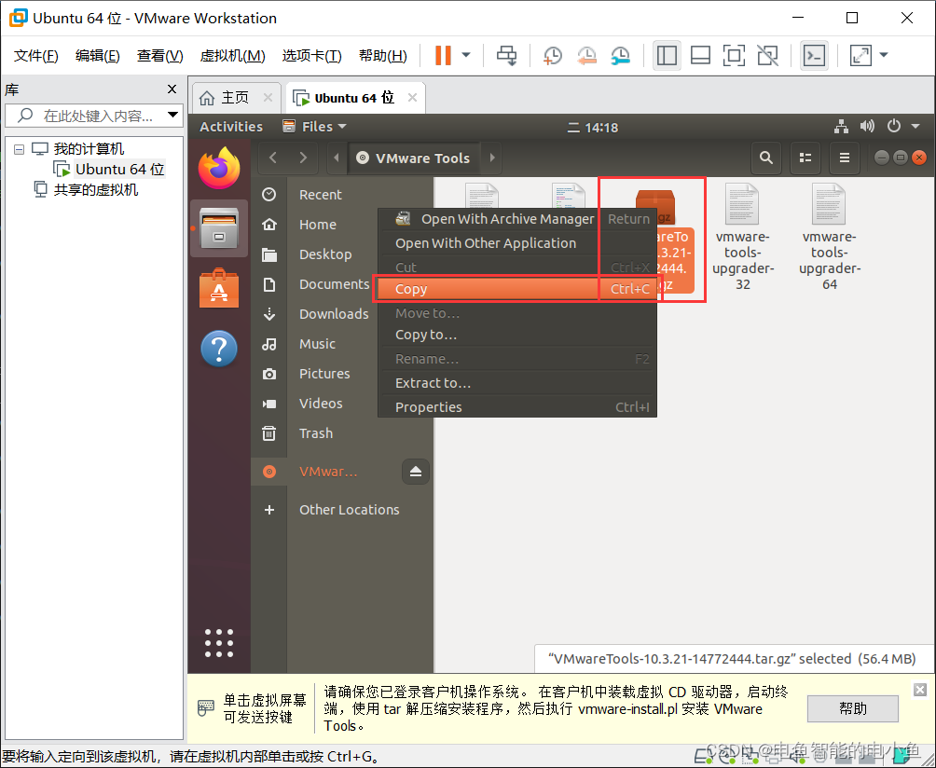The width and height of the screenshot is (936, 768).
Task: Open the 帮助(H) menu
Action: [x=382, y=56]
